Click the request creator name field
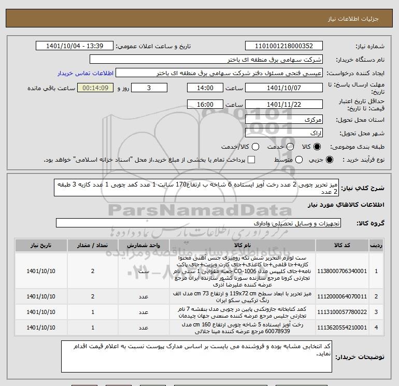399x386 pixels. [x=219, y=73]
